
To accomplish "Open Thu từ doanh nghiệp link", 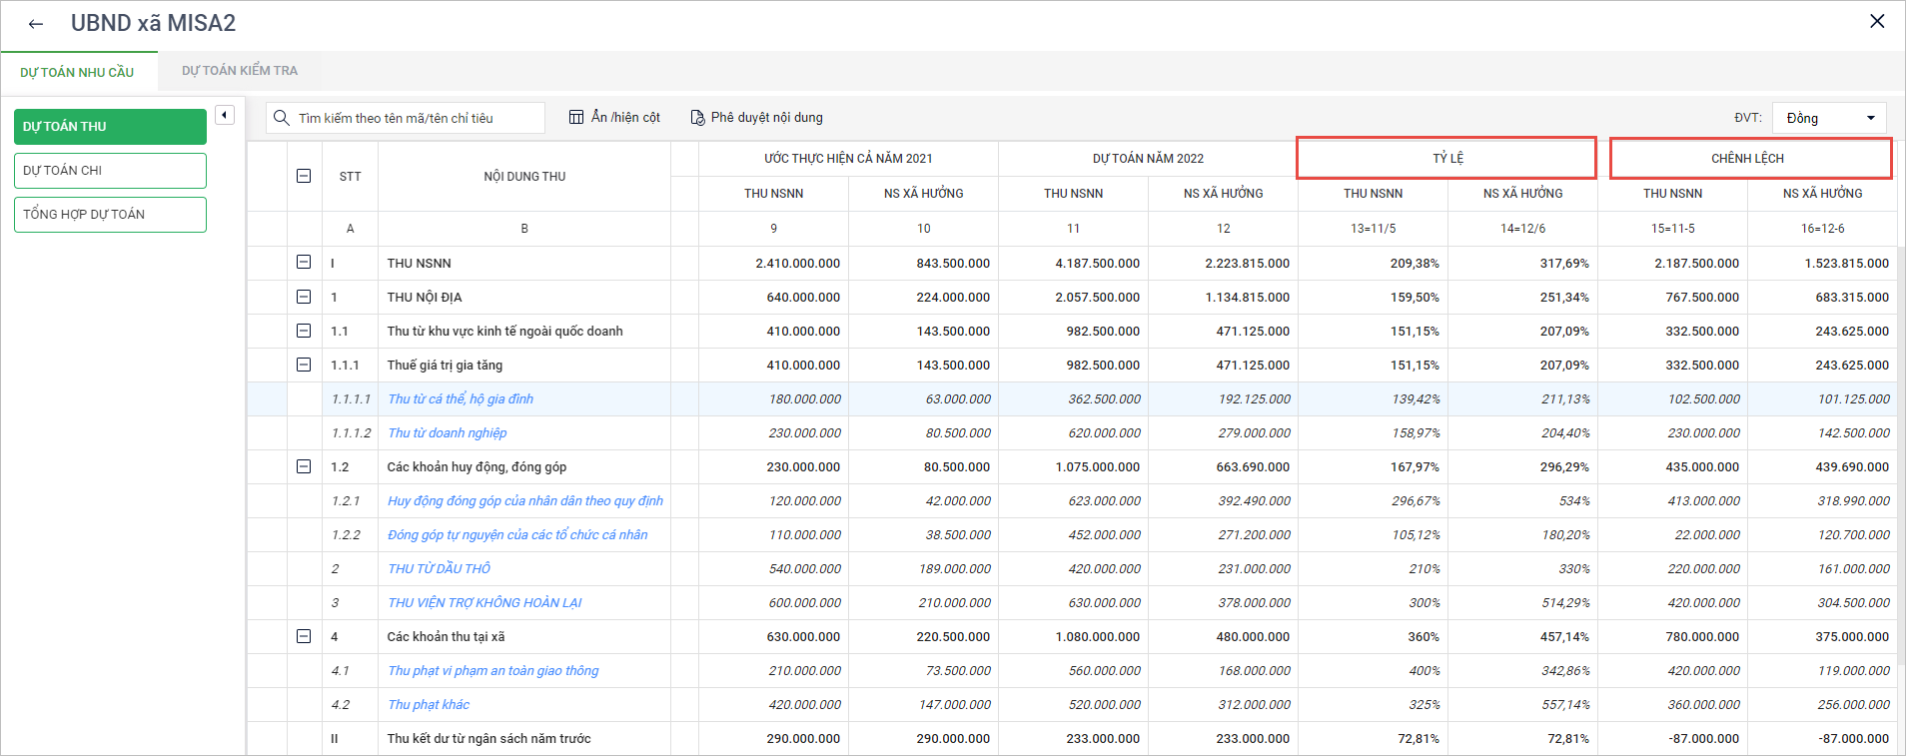I will [x=447, y=433].
